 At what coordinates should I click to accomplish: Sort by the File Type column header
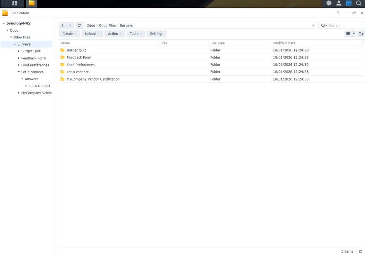tap(240, 43)
